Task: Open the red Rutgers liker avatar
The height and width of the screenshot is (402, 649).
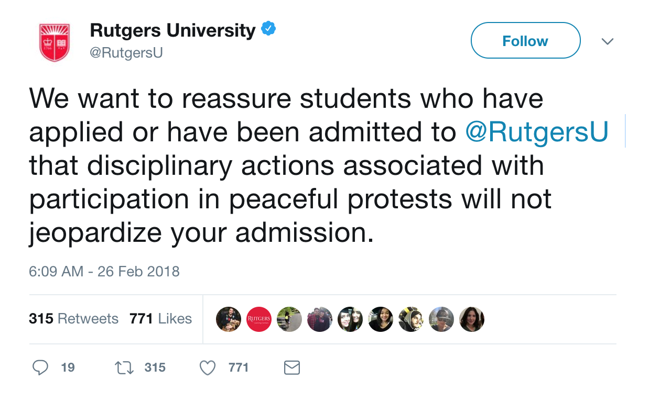Action: [259, 319]
